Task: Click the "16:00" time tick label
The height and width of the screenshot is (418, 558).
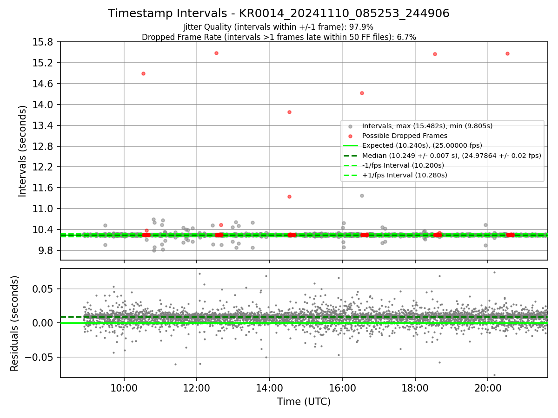Action: coord(342,387)
